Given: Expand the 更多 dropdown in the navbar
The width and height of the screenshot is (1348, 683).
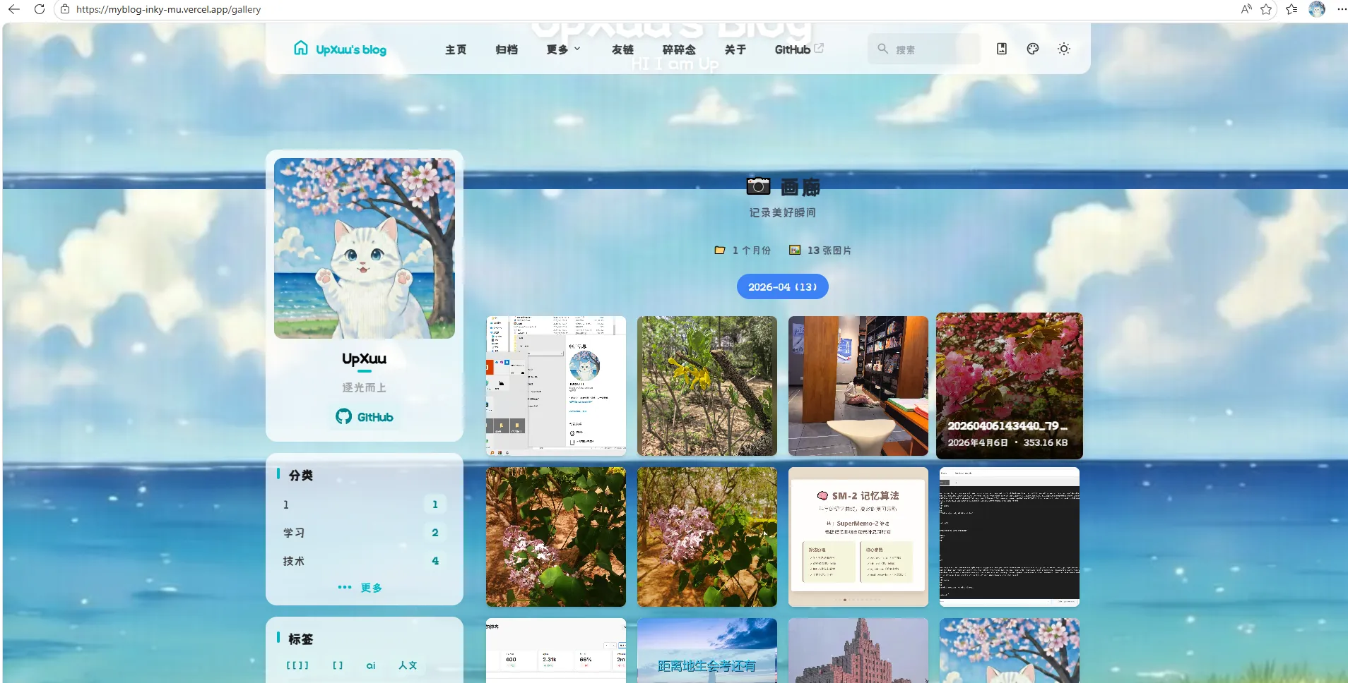Looking at the screenshot, I should click(x=563, y=49).
